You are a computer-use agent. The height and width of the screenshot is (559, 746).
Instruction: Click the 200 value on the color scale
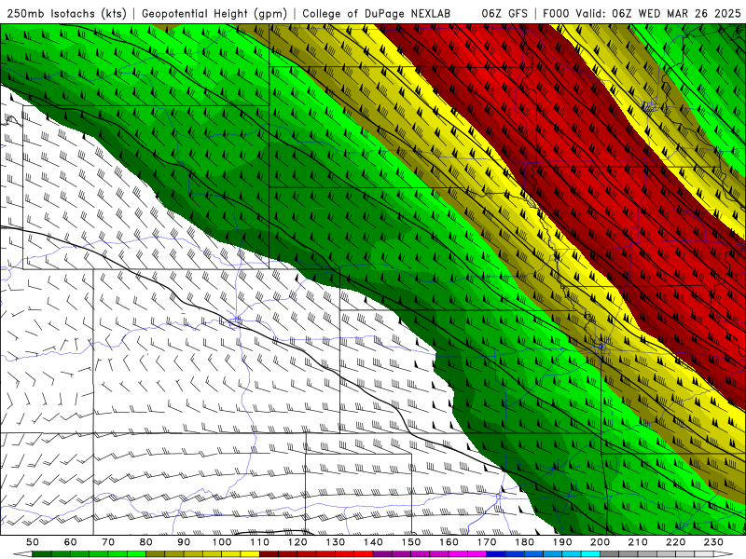click(600, 542)
